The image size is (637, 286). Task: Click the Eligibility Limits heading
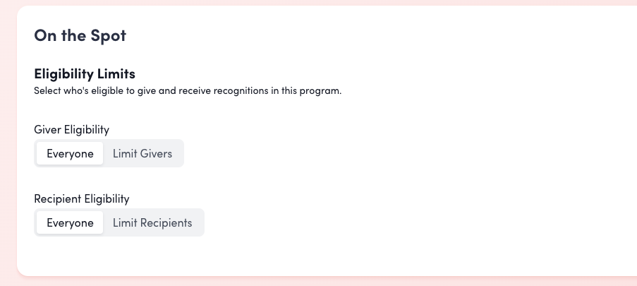pos(84,73)
